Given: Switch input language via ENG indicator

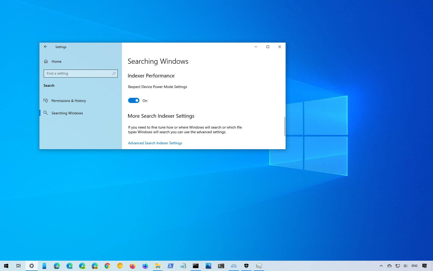Looking at the screenshot, I should pyautogui.click(x=414, y=266).
